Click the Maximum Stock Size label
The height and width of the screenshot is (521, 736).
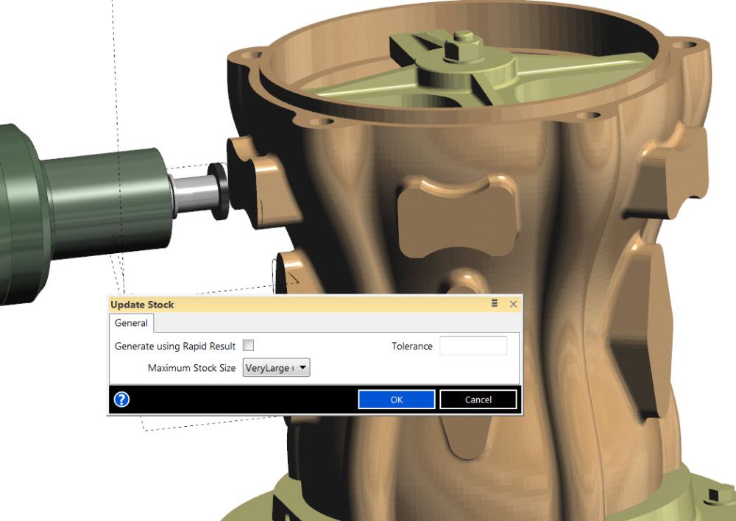pyautogui.click(x=191, y=368)
